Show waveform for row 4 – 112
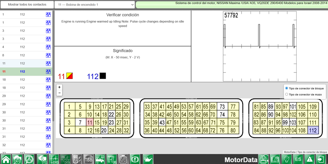 [48, 47]
